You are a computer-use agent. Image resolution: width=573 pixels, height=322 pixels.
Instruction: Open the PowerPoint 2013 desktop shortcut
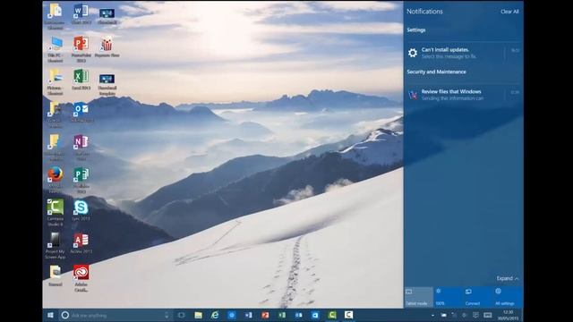click(x=81, y=49)
